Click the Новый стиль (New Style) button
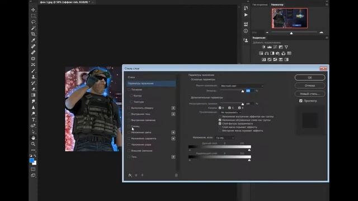The height and width of the screenshot is (201, 358). pyautogui.click(x=310, y=94)
